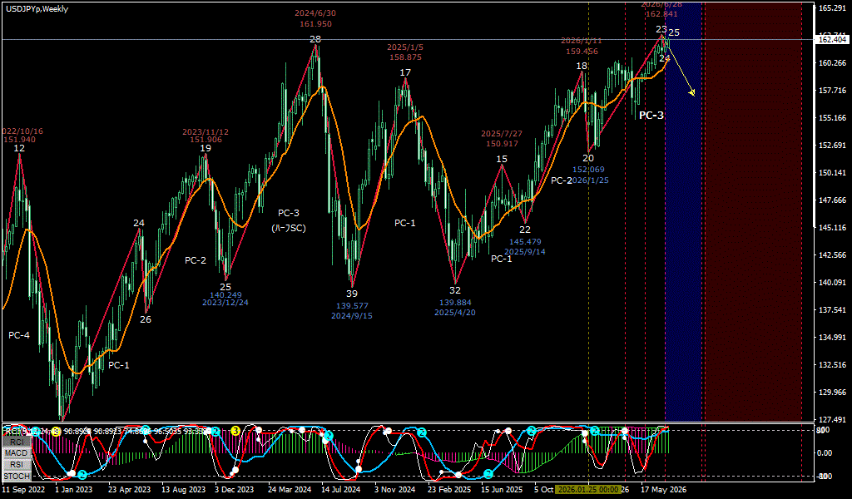
Task: Click the wave count number 23
Action: 661,29
